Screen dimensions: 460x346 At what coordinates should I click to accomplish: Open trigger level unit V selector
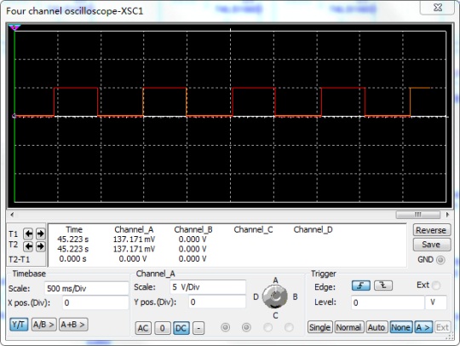(x=435, y=303)
